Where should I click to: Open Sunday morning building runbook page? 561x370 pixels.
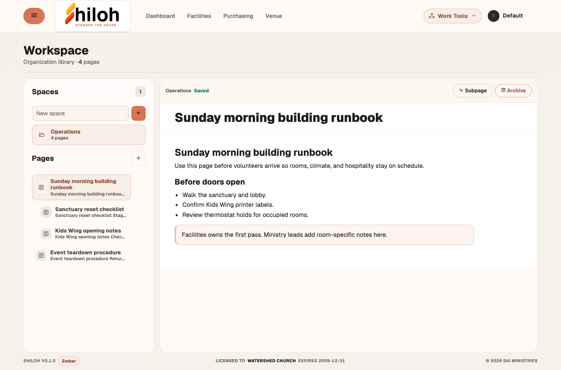click(81, 187)
